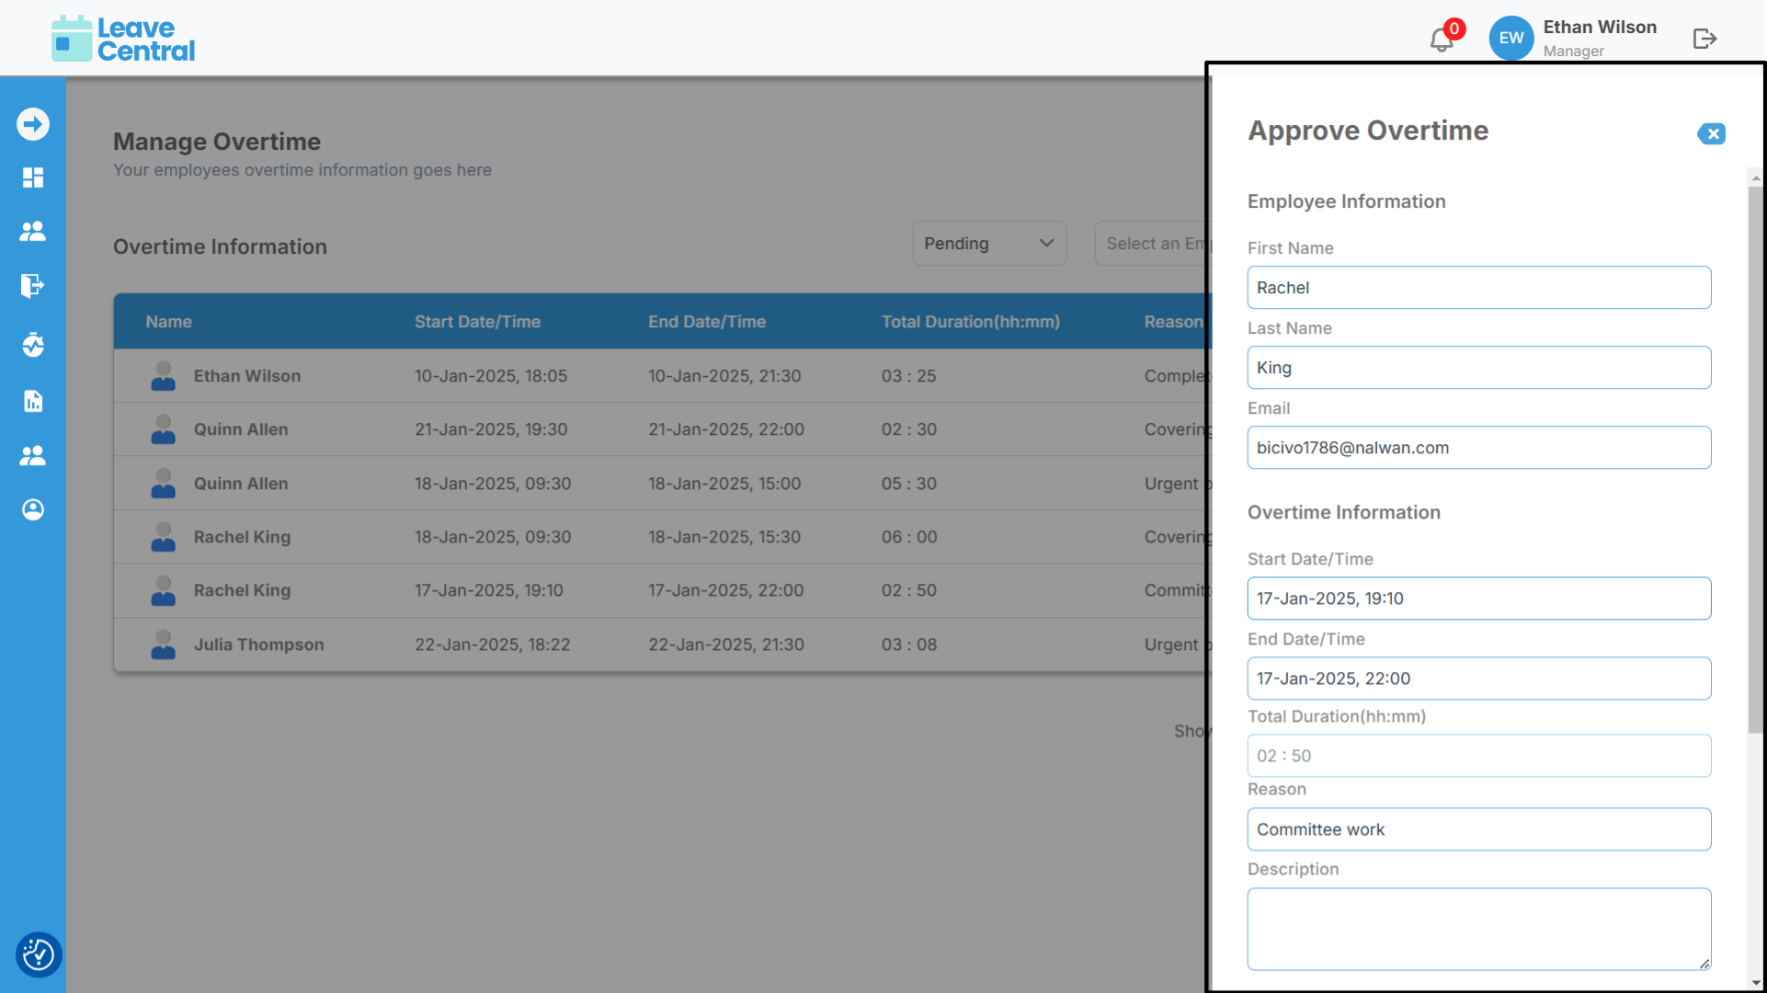The width and height of the screenshot is (1767, 993).
Task: Click the Email input field
Action: (1478, 448)
